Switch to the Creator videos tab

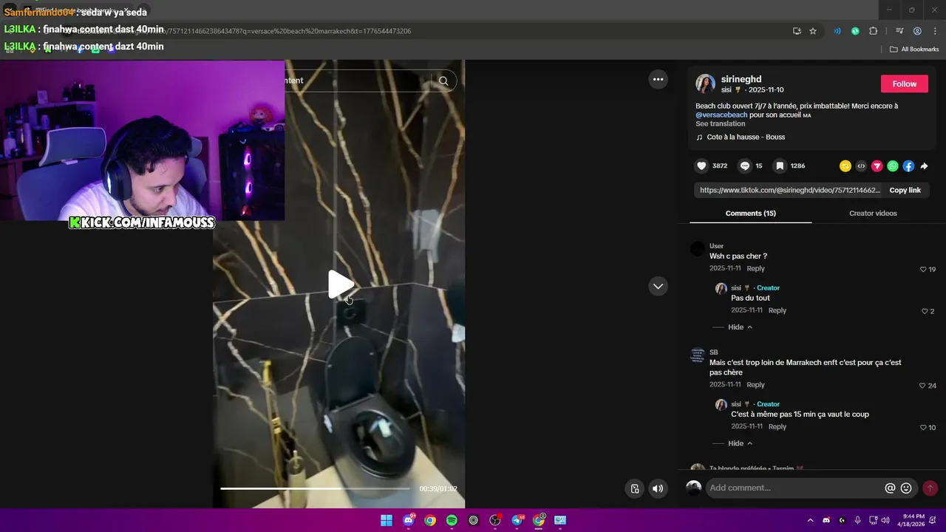pos(873,213)
